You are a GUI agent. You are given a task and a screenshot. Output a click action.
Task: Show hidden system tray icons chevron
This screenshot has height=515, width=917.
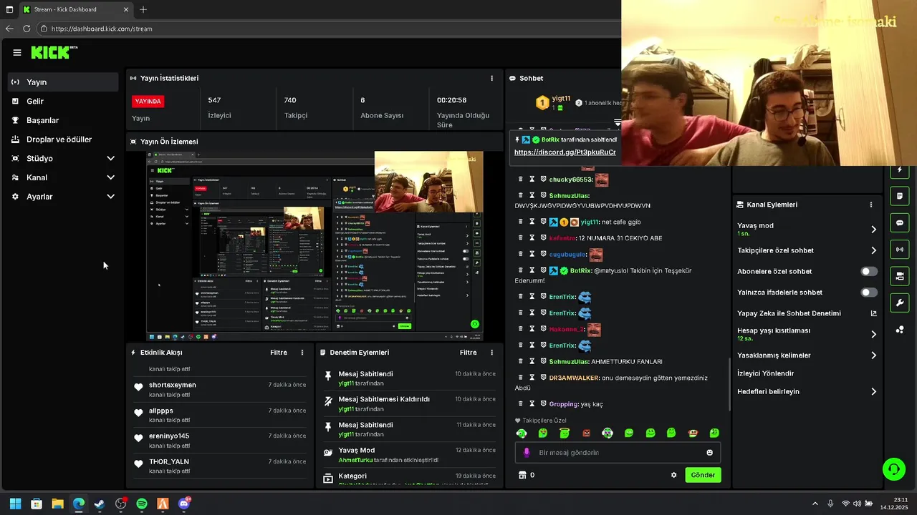click(x=815, y=504)
